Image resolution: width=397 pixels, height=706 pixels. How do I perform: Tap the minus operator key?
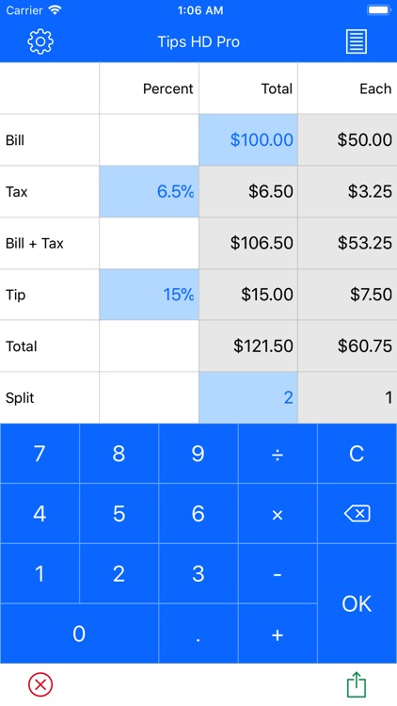278,573
